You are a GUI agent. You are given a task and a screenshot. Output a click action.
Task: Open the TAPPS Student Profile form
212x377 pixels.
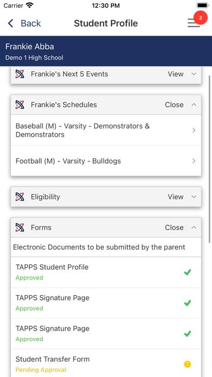pyautogui.click(x=106, y=272)
